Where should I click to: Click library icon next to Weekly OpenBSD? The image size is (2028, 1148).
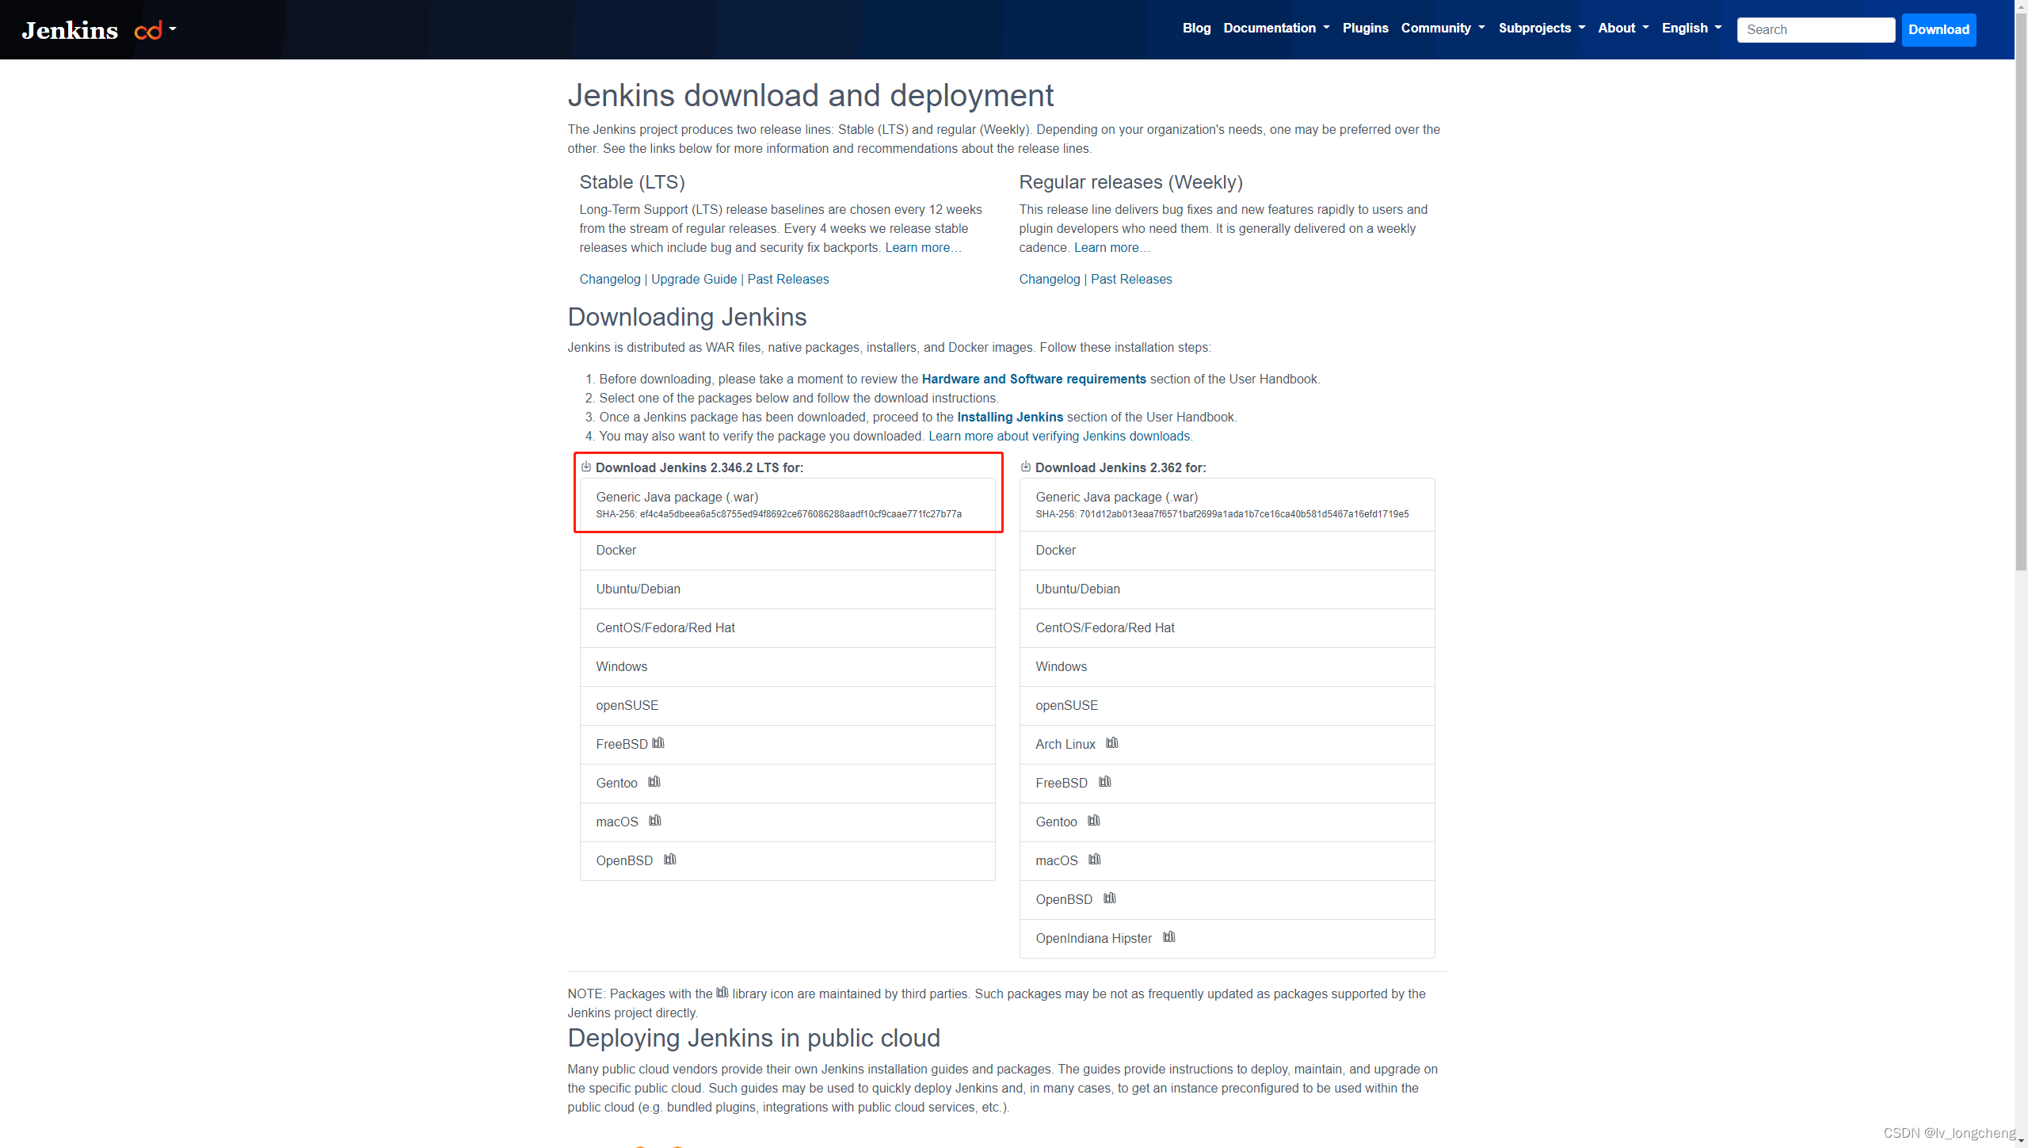1110,898
